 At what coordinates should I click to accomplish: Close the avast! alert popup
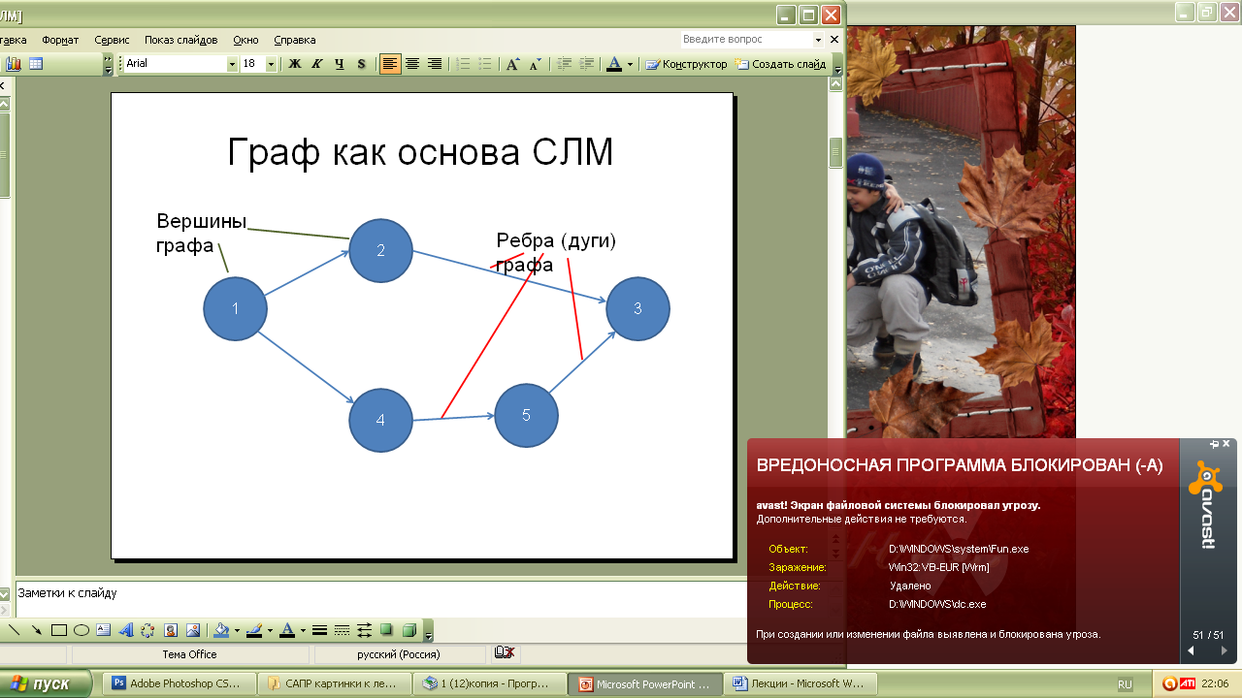pos(1226,444)
